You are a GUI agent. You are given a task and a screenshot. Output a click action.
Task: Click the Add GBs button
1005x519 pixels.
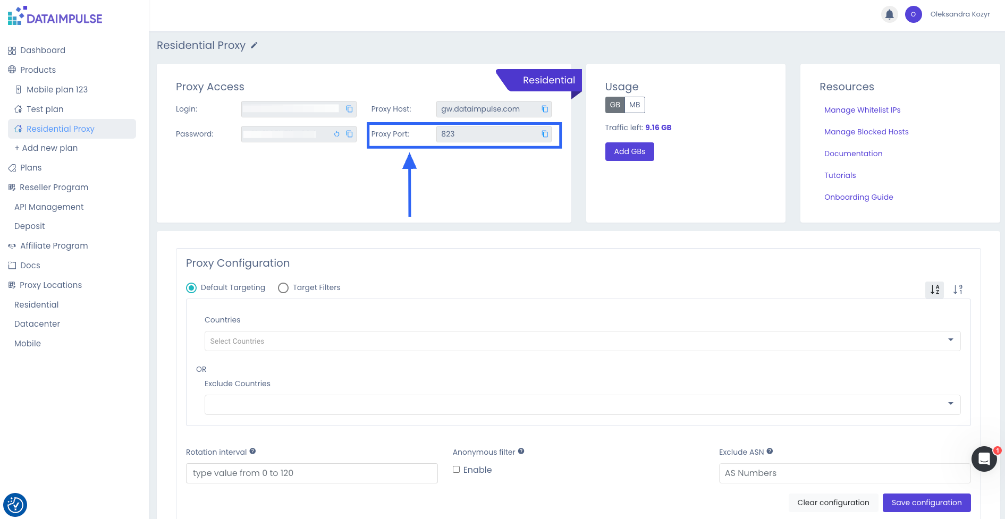coord(629,151)
